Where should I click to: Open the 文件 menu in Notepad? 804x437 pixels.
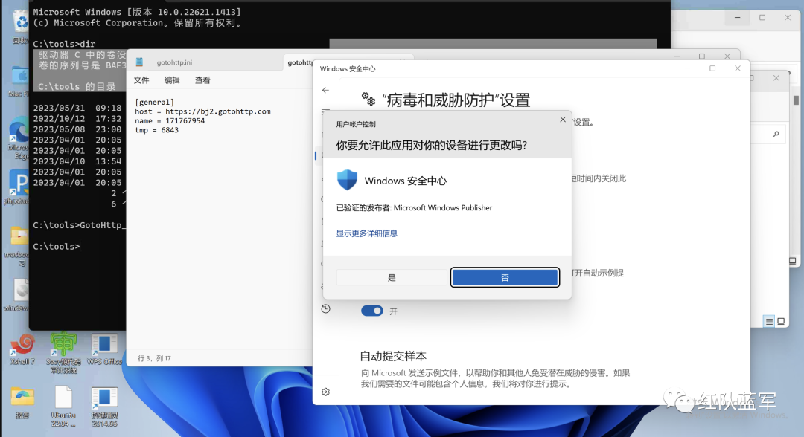click(141, 80)
